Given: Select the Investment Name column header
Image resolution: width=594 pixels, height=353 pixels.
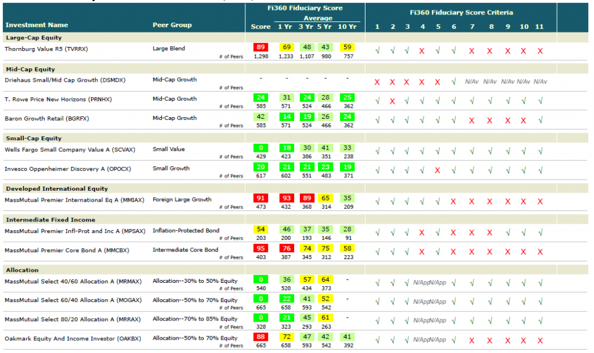Looking at the screenshot, I should 37,25.
